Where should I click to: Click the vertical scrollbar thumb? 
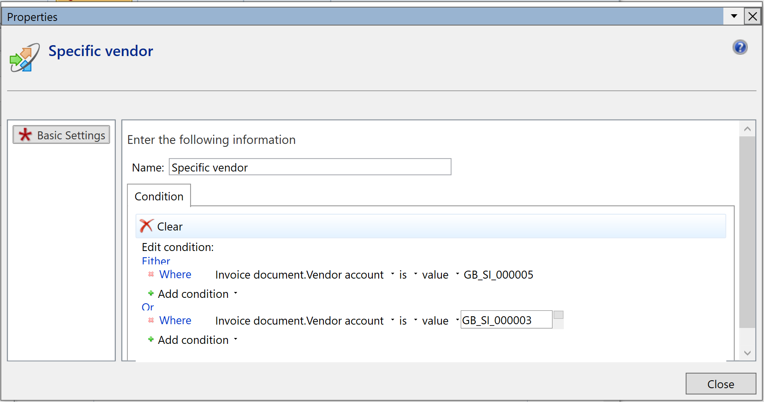click(747, 232)
